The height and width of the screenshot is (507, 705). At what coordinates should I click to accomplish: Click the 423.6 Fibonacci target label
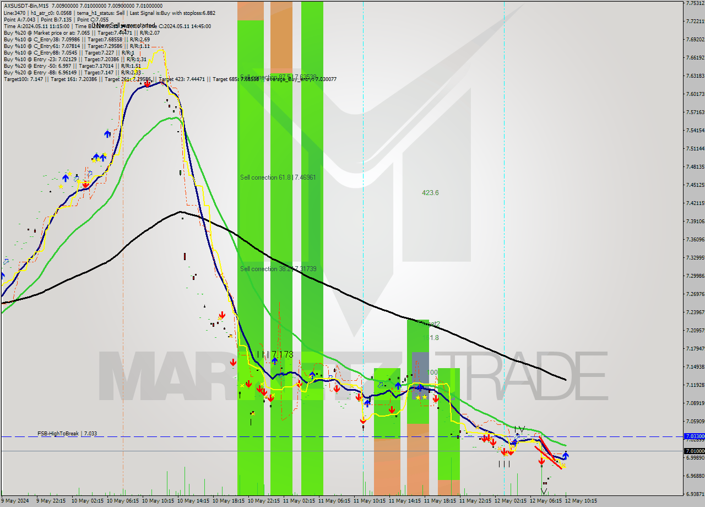[430, 193]
